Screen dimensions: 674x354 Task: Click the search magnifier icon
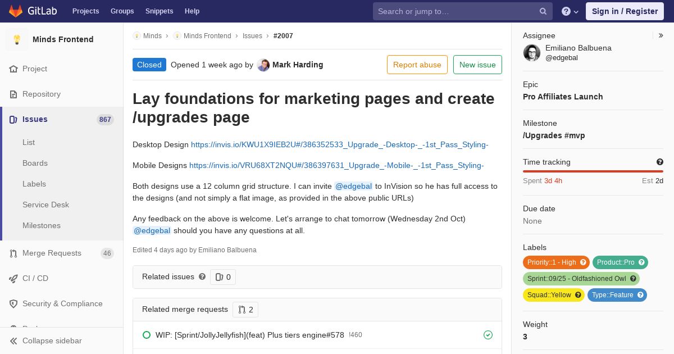click(x=543, y=11)
